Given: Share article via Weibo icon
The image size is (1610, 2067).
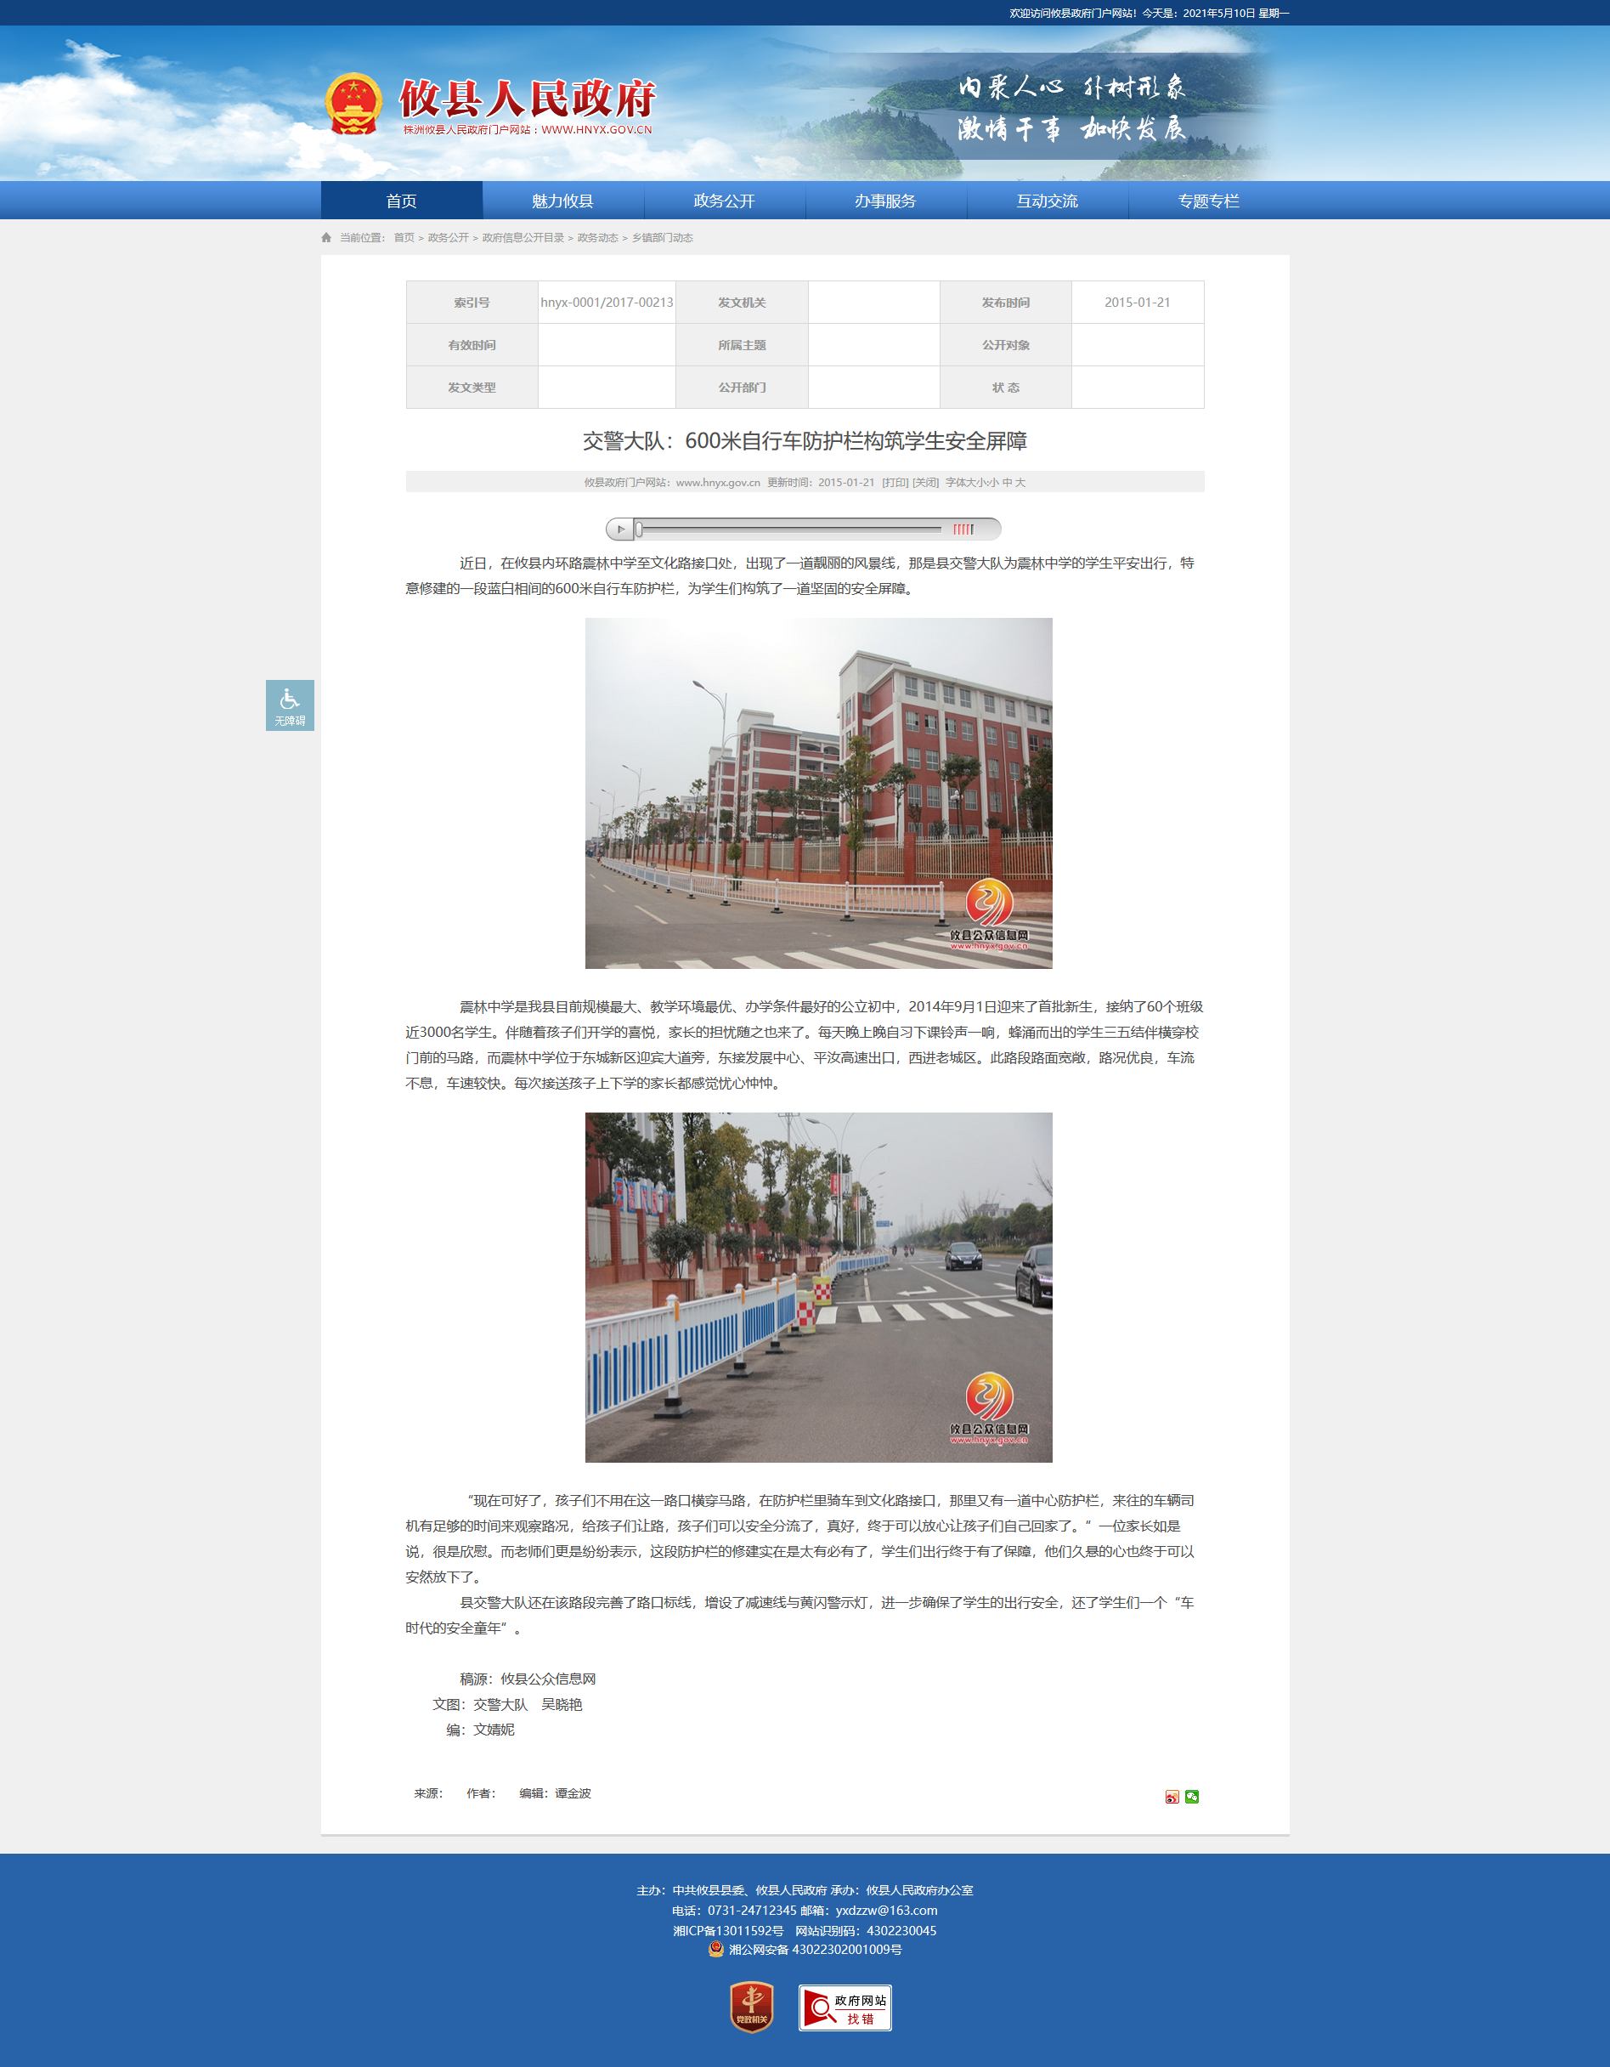Looking at the screenshot, I should tap(1172, 1798).
